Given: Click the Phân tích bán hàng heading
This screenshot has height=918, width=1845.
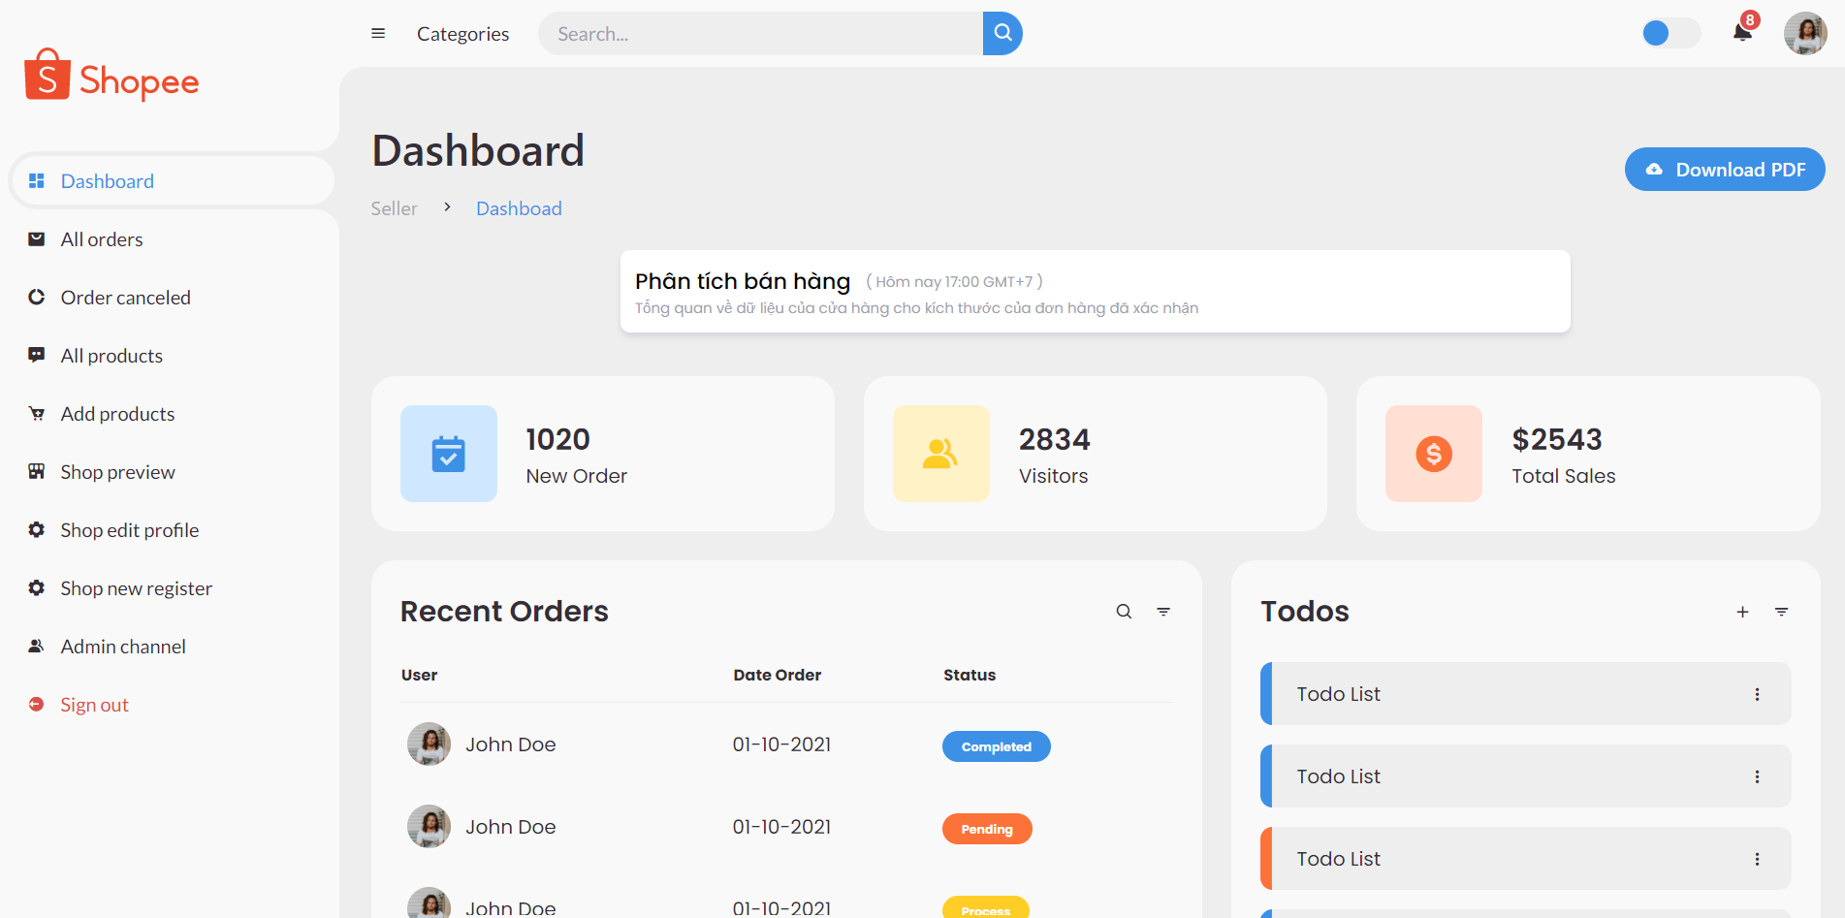Looking at the screenshot, I should click(743, 281).
